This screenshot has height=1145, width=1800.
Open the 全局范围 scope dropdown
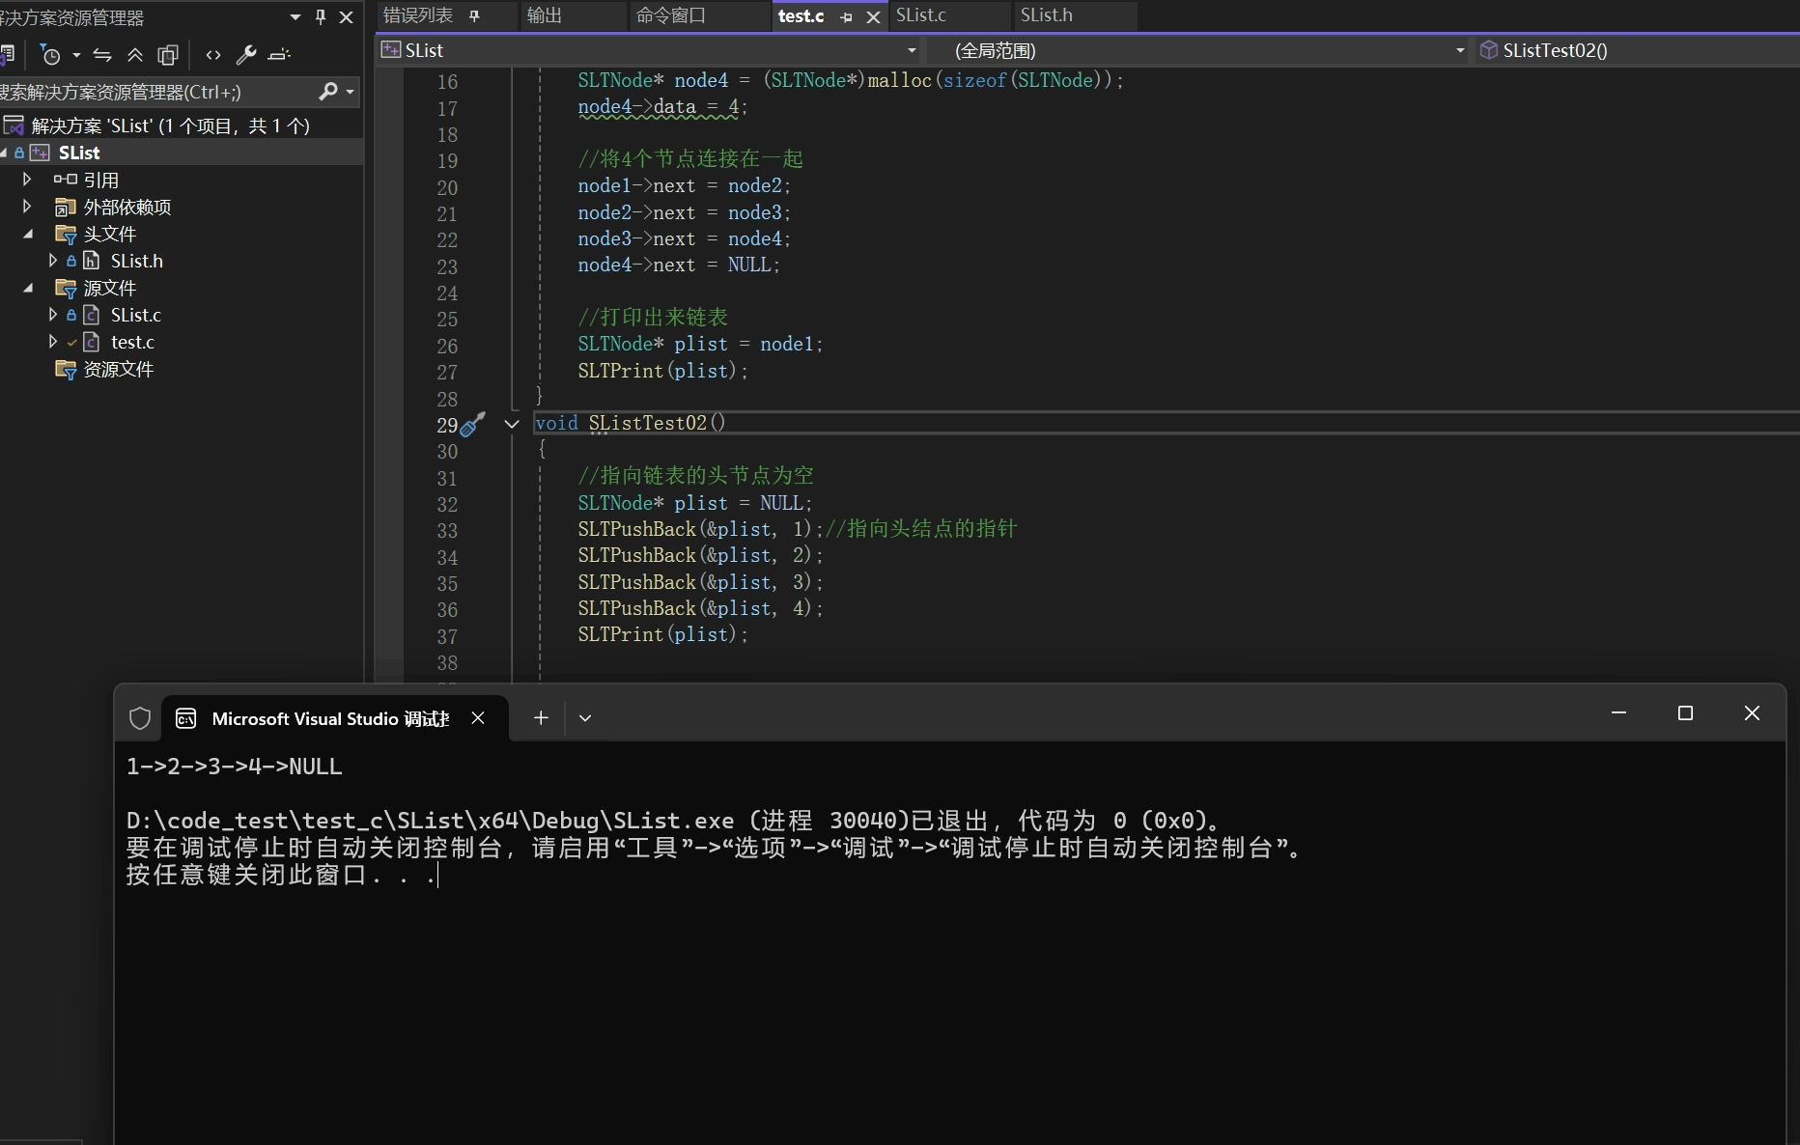click(1459, 50)
